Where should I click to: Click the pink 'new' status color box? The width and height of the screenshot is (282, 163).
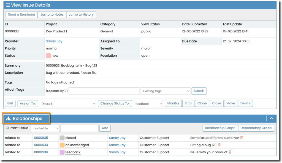[48, 56]
